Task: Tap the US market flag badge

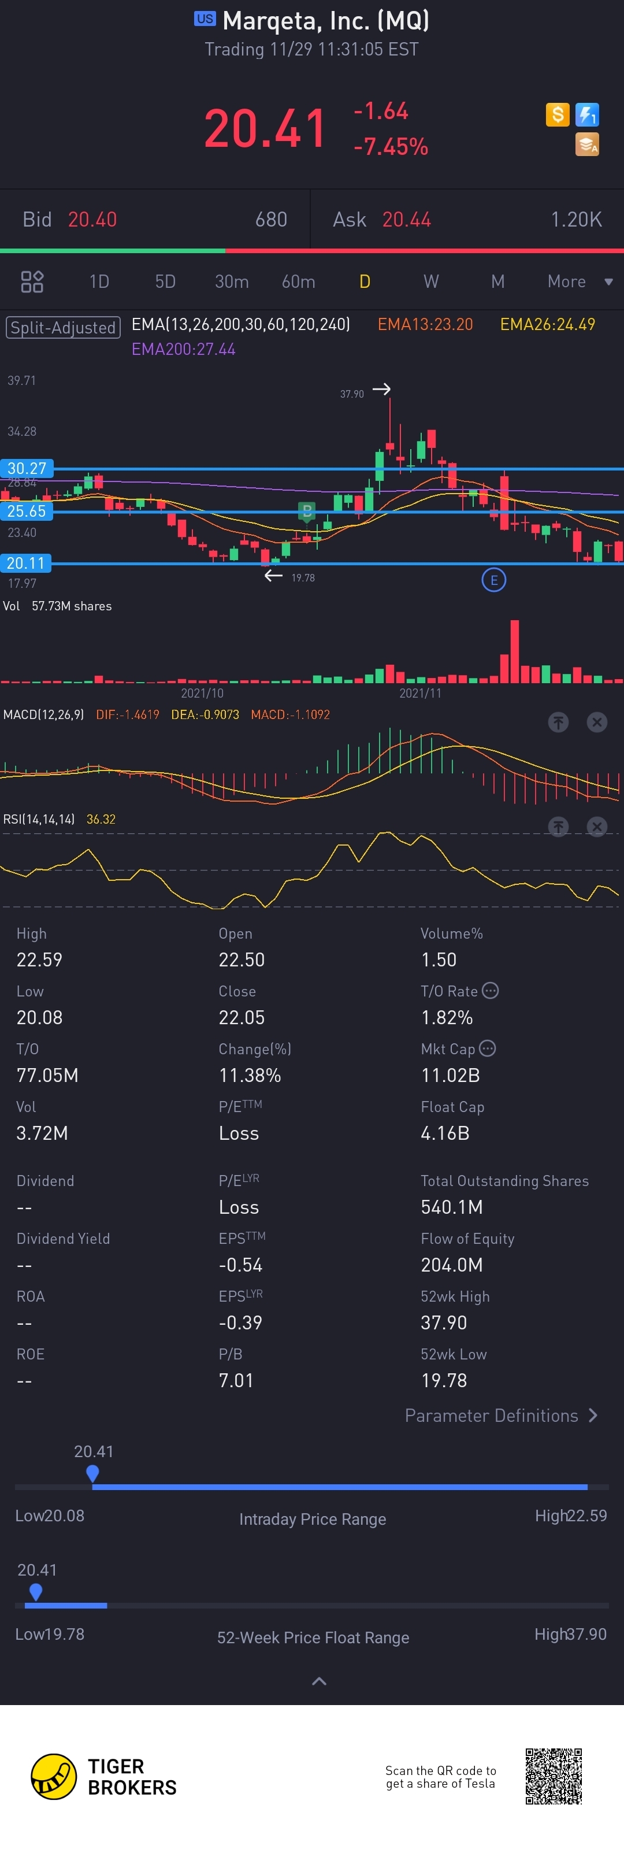Action: point(205,18)
